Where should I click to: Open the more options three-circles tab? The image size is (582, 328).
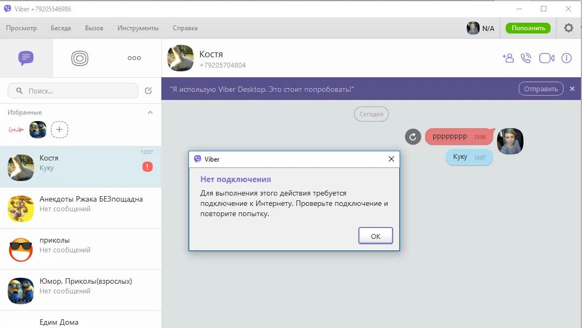coord(134,58)
